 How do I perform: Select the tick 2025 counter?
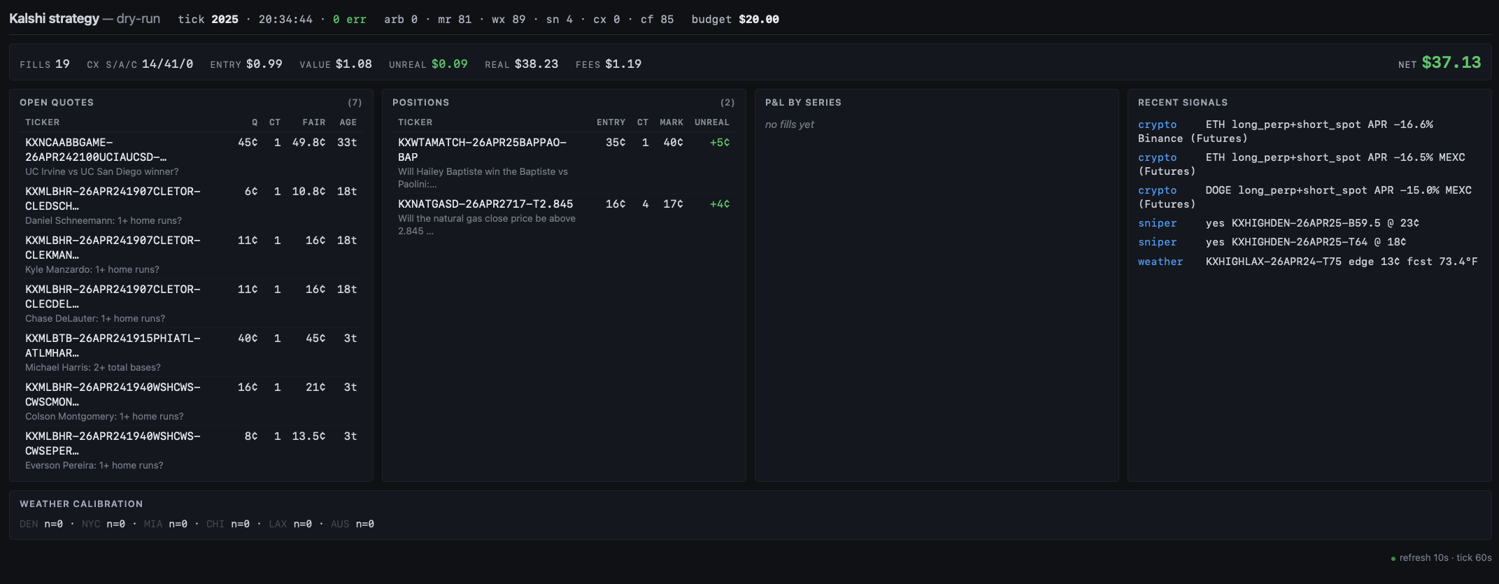(208, 20)
